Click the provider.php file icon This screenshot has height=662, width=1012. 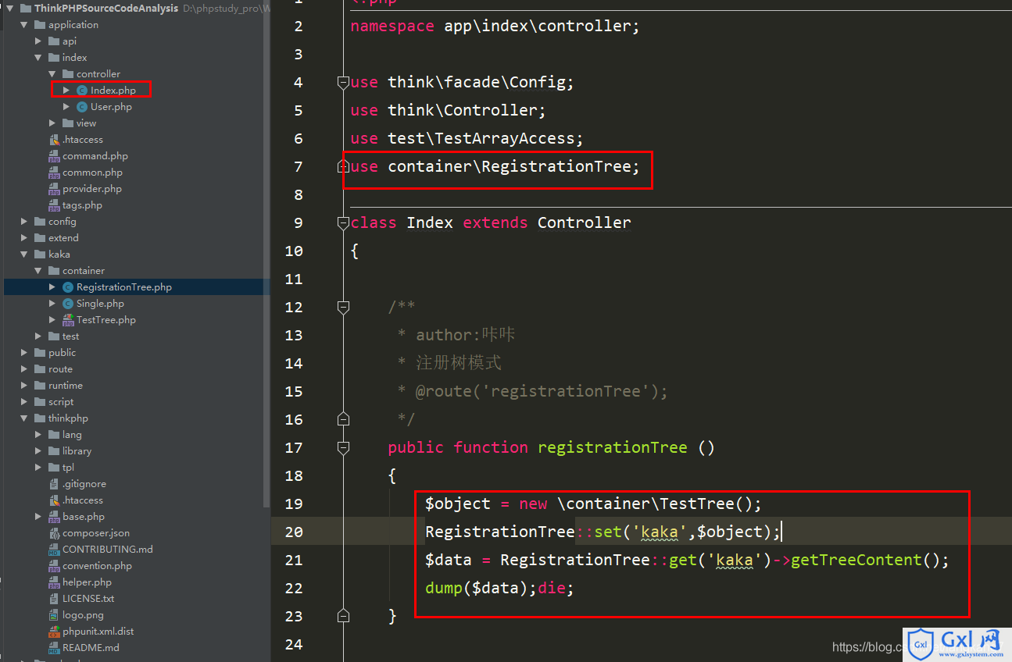(54, 189)
